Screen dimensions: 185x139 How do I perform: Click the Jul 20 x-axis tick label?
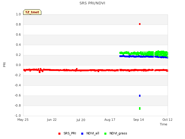click(x=81, y=120)
